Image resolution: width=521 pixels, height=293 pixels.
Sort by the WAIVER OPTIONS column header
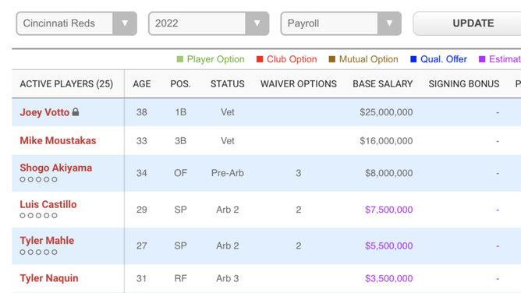[x=299, y=84]
